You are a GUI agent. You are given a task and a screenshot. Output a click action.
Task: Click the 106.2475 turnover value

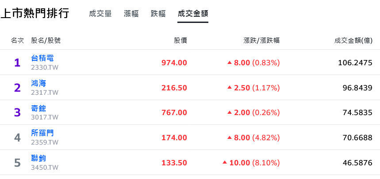355,63
